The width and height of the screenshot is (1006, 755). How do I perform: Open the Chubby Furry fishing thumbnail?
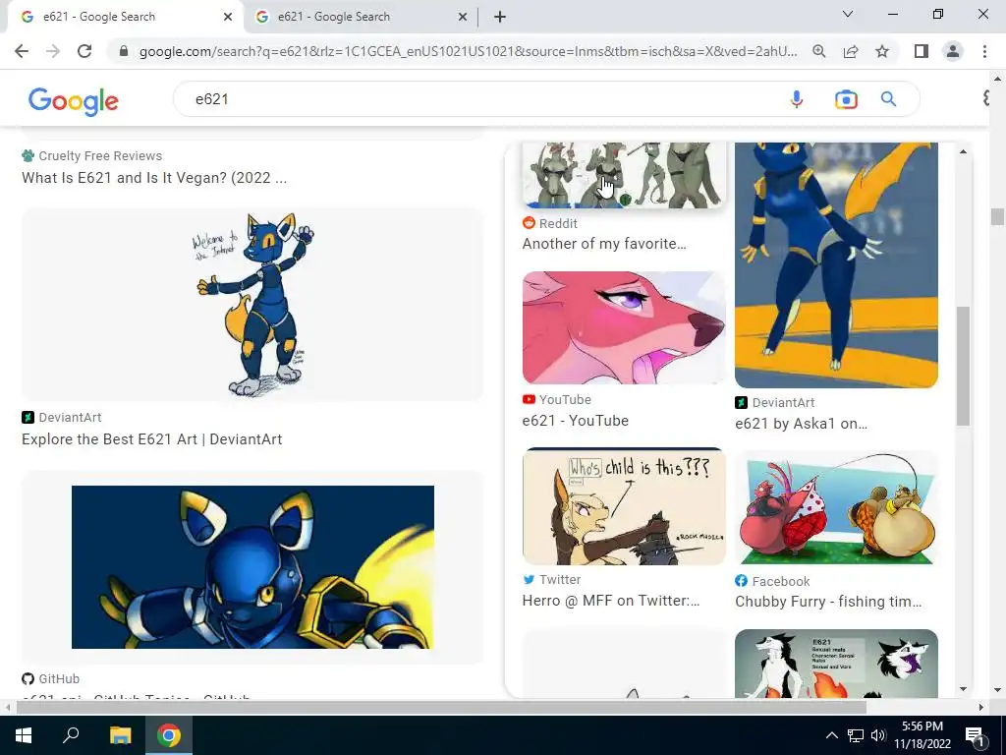[x=836, y=507]
